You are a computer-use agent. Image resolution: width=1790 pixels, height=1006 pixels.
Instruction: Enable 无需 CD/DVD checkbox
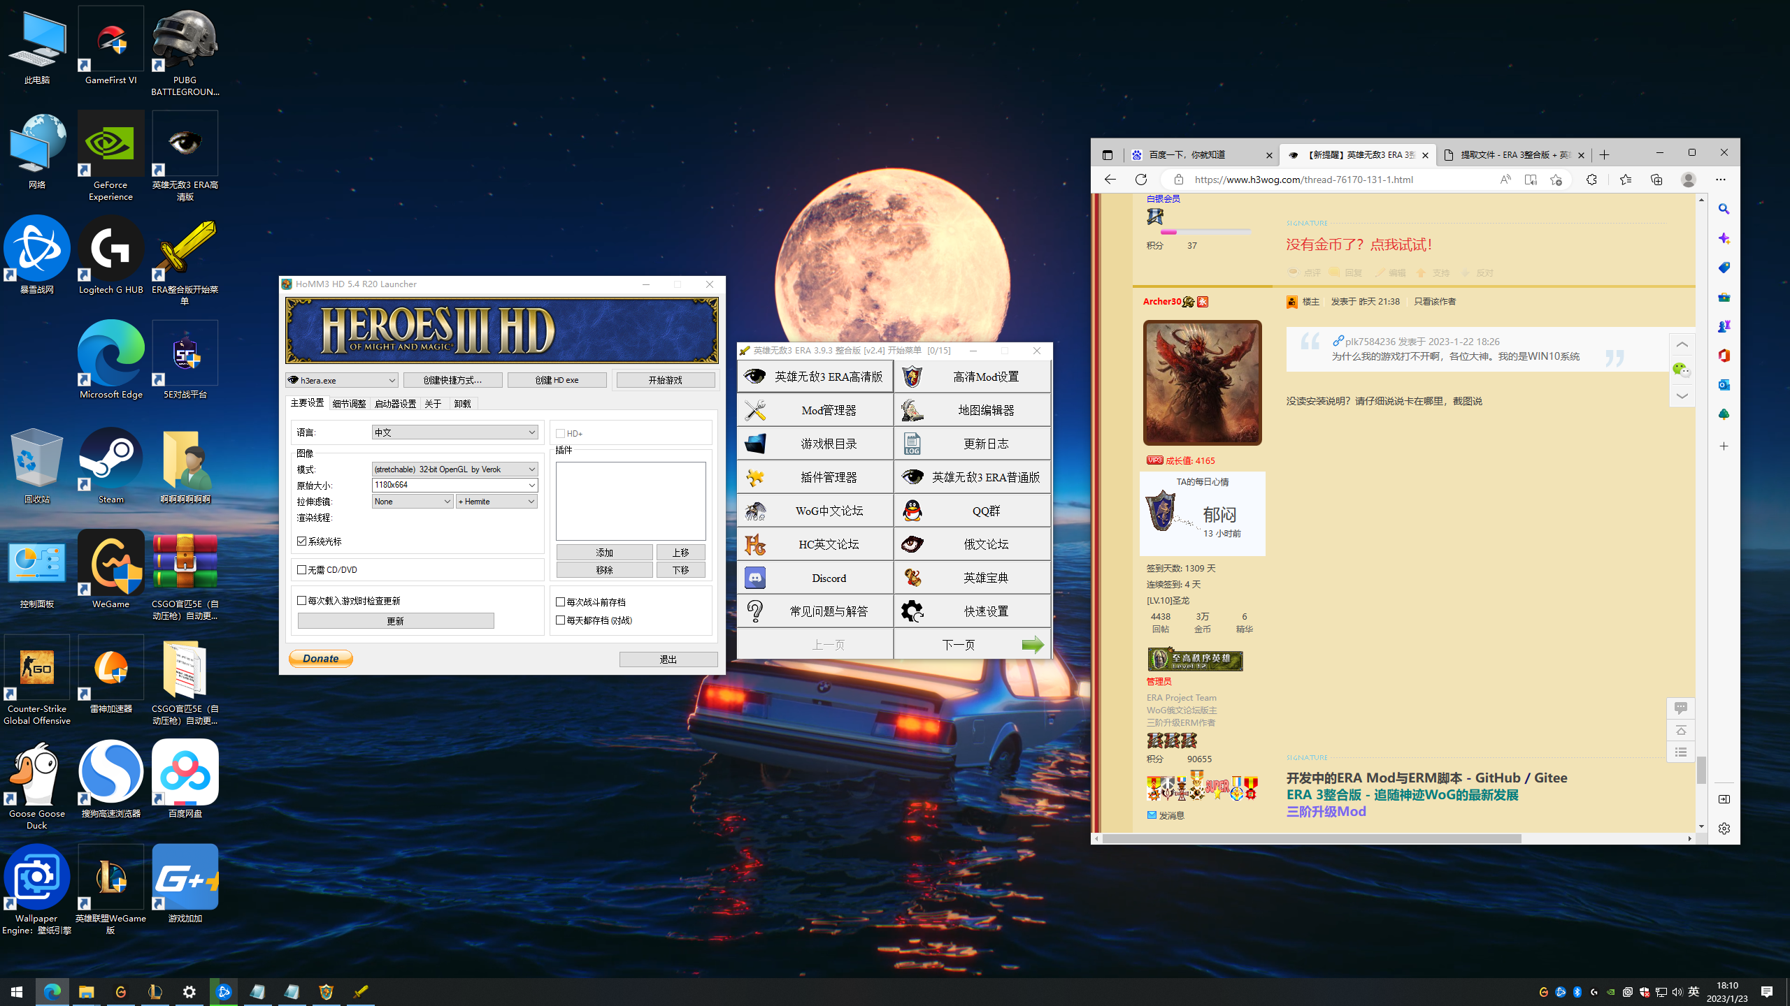(x=302, y=570)
